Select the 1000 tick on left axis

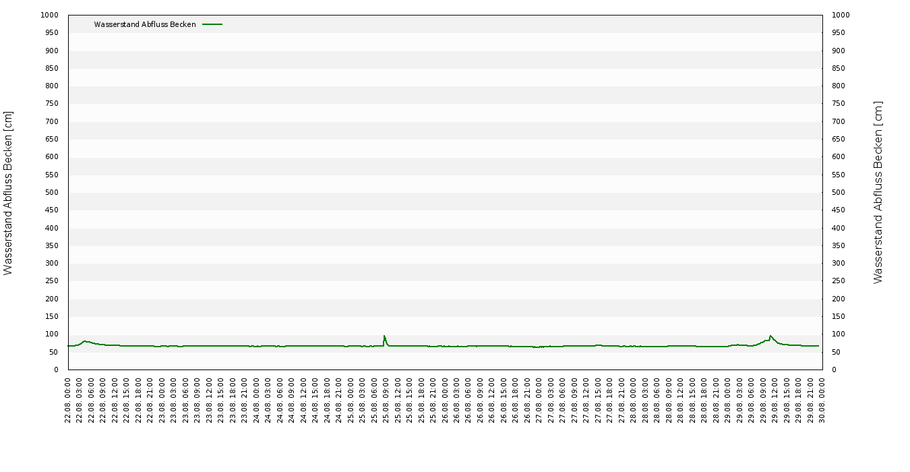pos(50,15)
